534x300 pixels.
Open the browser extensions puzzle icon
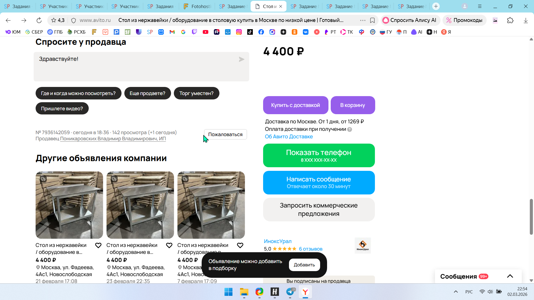[x=510, y=20]
